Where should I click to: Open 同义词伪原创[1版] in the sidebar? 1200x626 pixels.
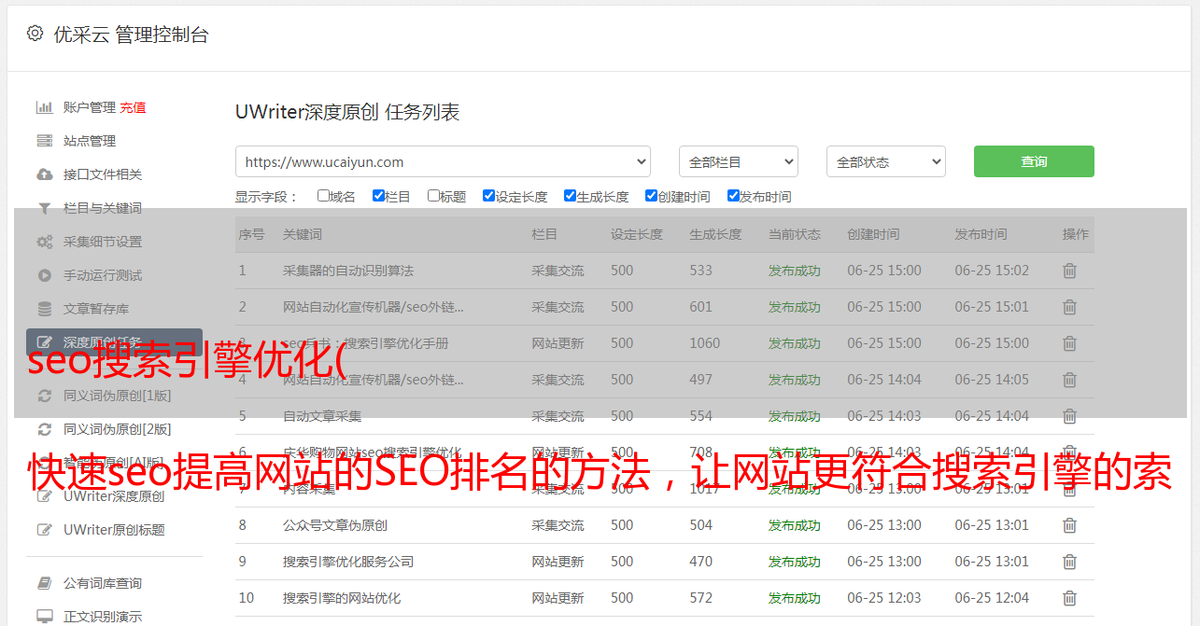pos(117,396)
